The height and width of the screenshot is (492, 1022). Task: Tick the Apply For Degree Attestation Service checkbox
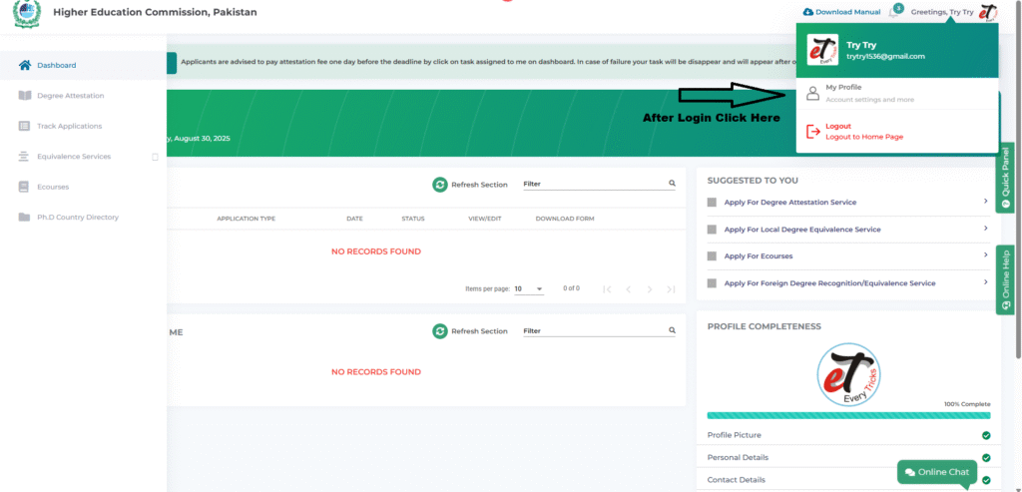712,203
